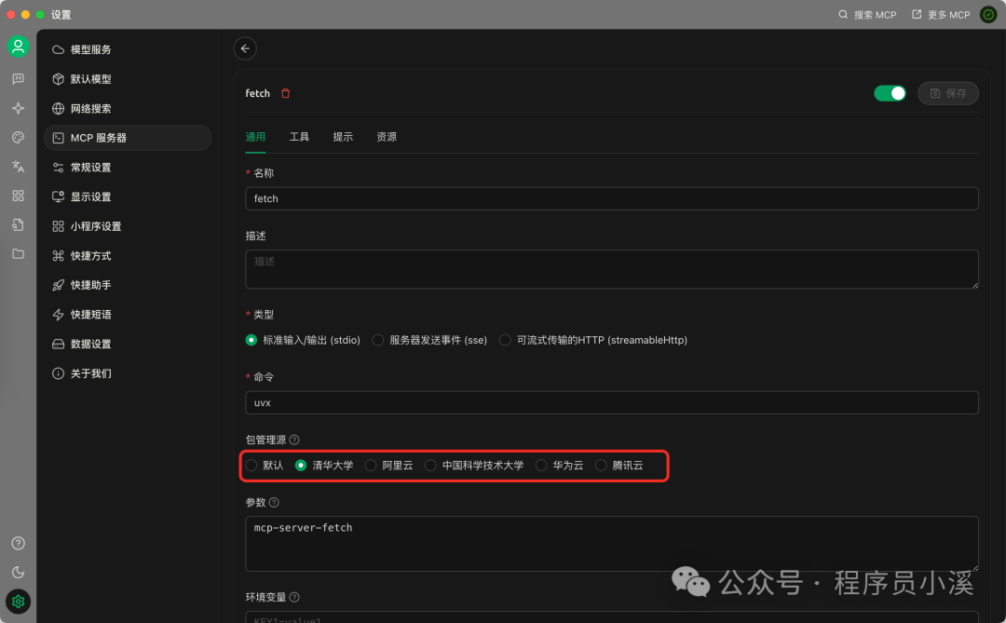Open 快捷助手 settings
This screenshot has width=1006, height=623.
[127, 285]
